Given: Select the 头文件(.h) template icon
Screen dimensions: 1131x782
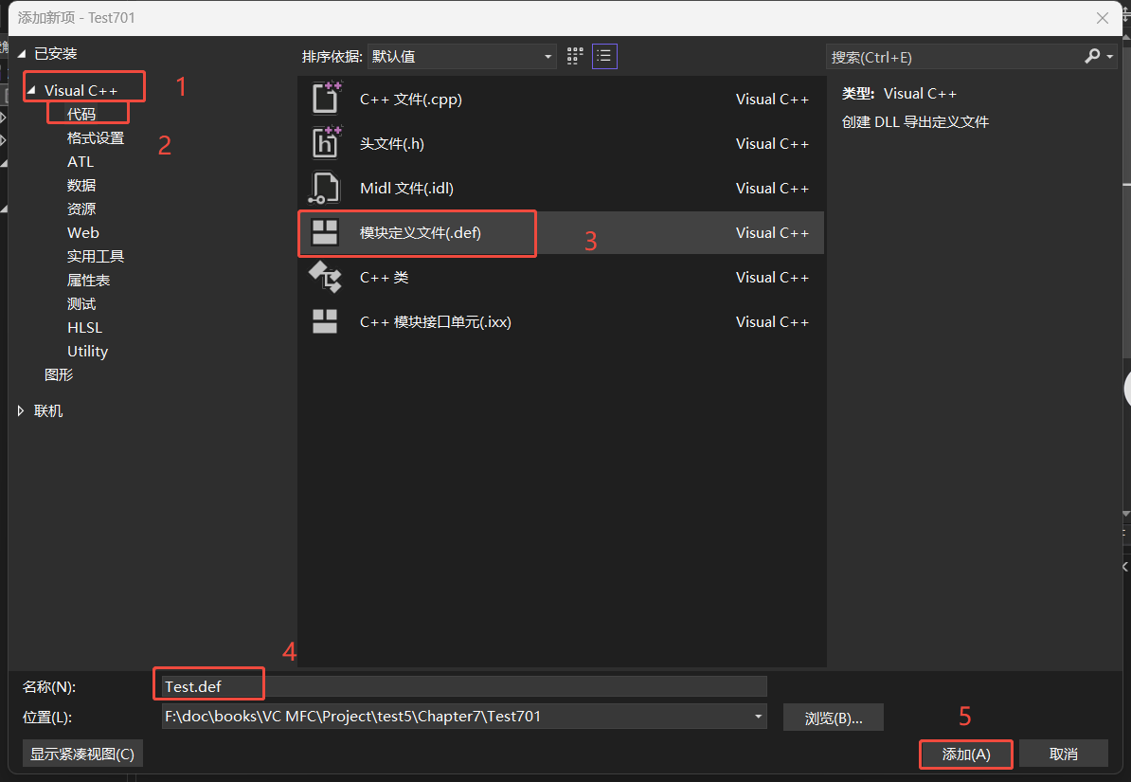Looking at the screenshot, I should [325, 143].
